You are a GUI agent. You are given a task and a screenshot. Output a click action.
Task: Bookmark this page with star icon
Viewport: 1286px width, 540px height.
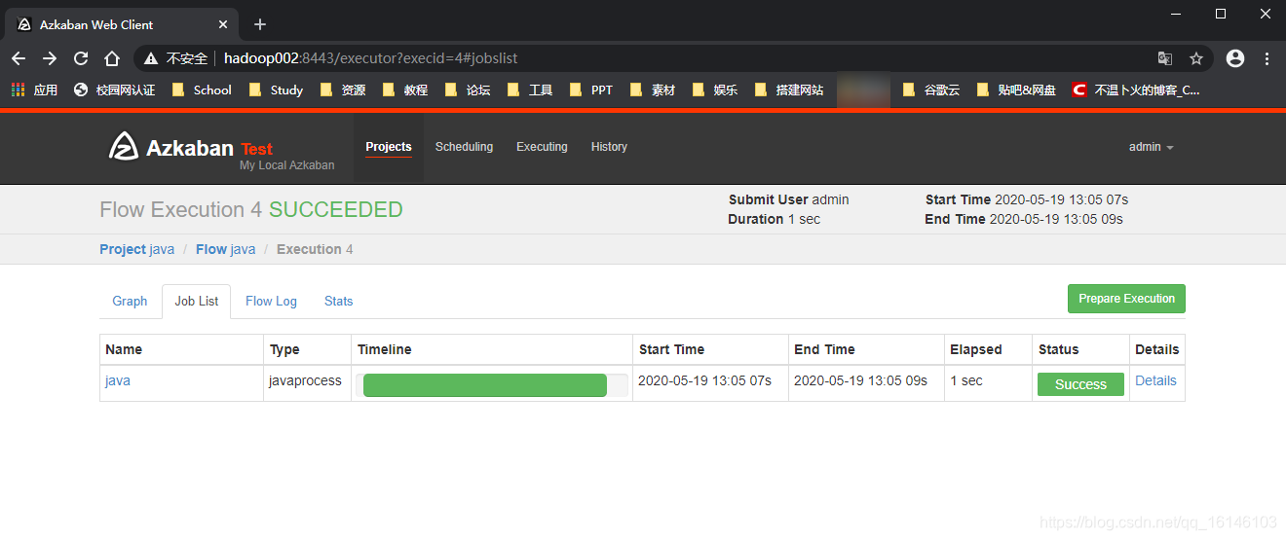(x=1196, y=58)
